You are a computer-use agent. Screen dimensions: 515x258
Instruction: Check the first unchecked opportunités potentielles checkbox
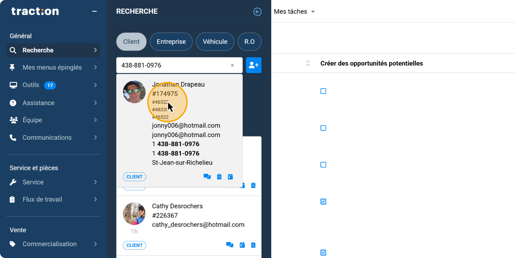click(x=323, y=91)
